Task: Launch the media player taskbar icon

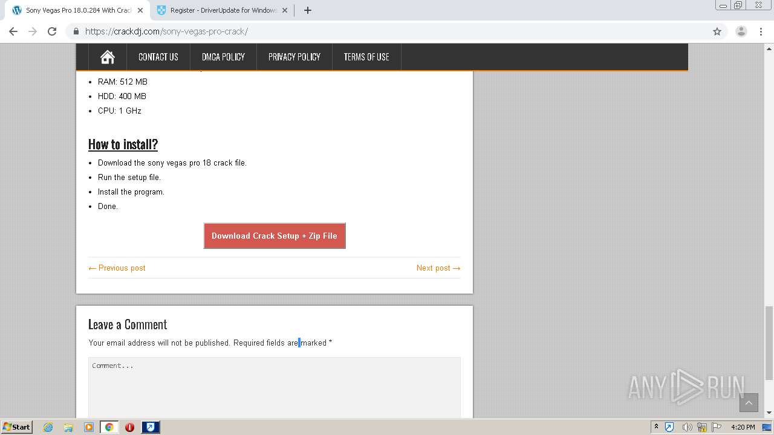Action: (89, 427)
